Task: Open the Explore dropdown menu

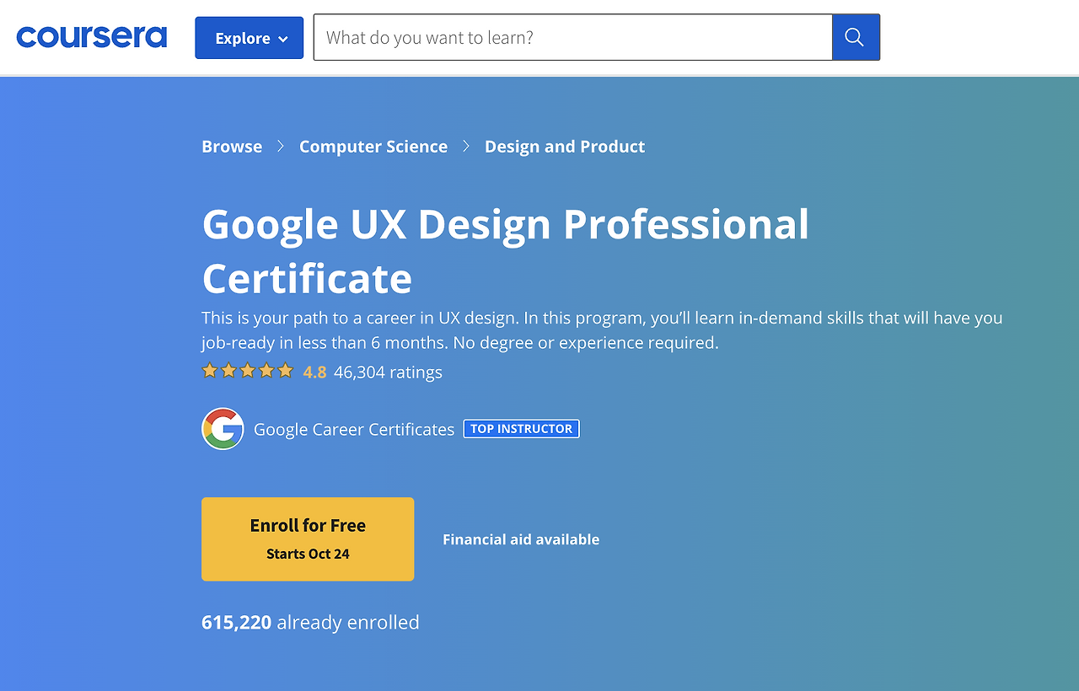Action: pos(250,38)
